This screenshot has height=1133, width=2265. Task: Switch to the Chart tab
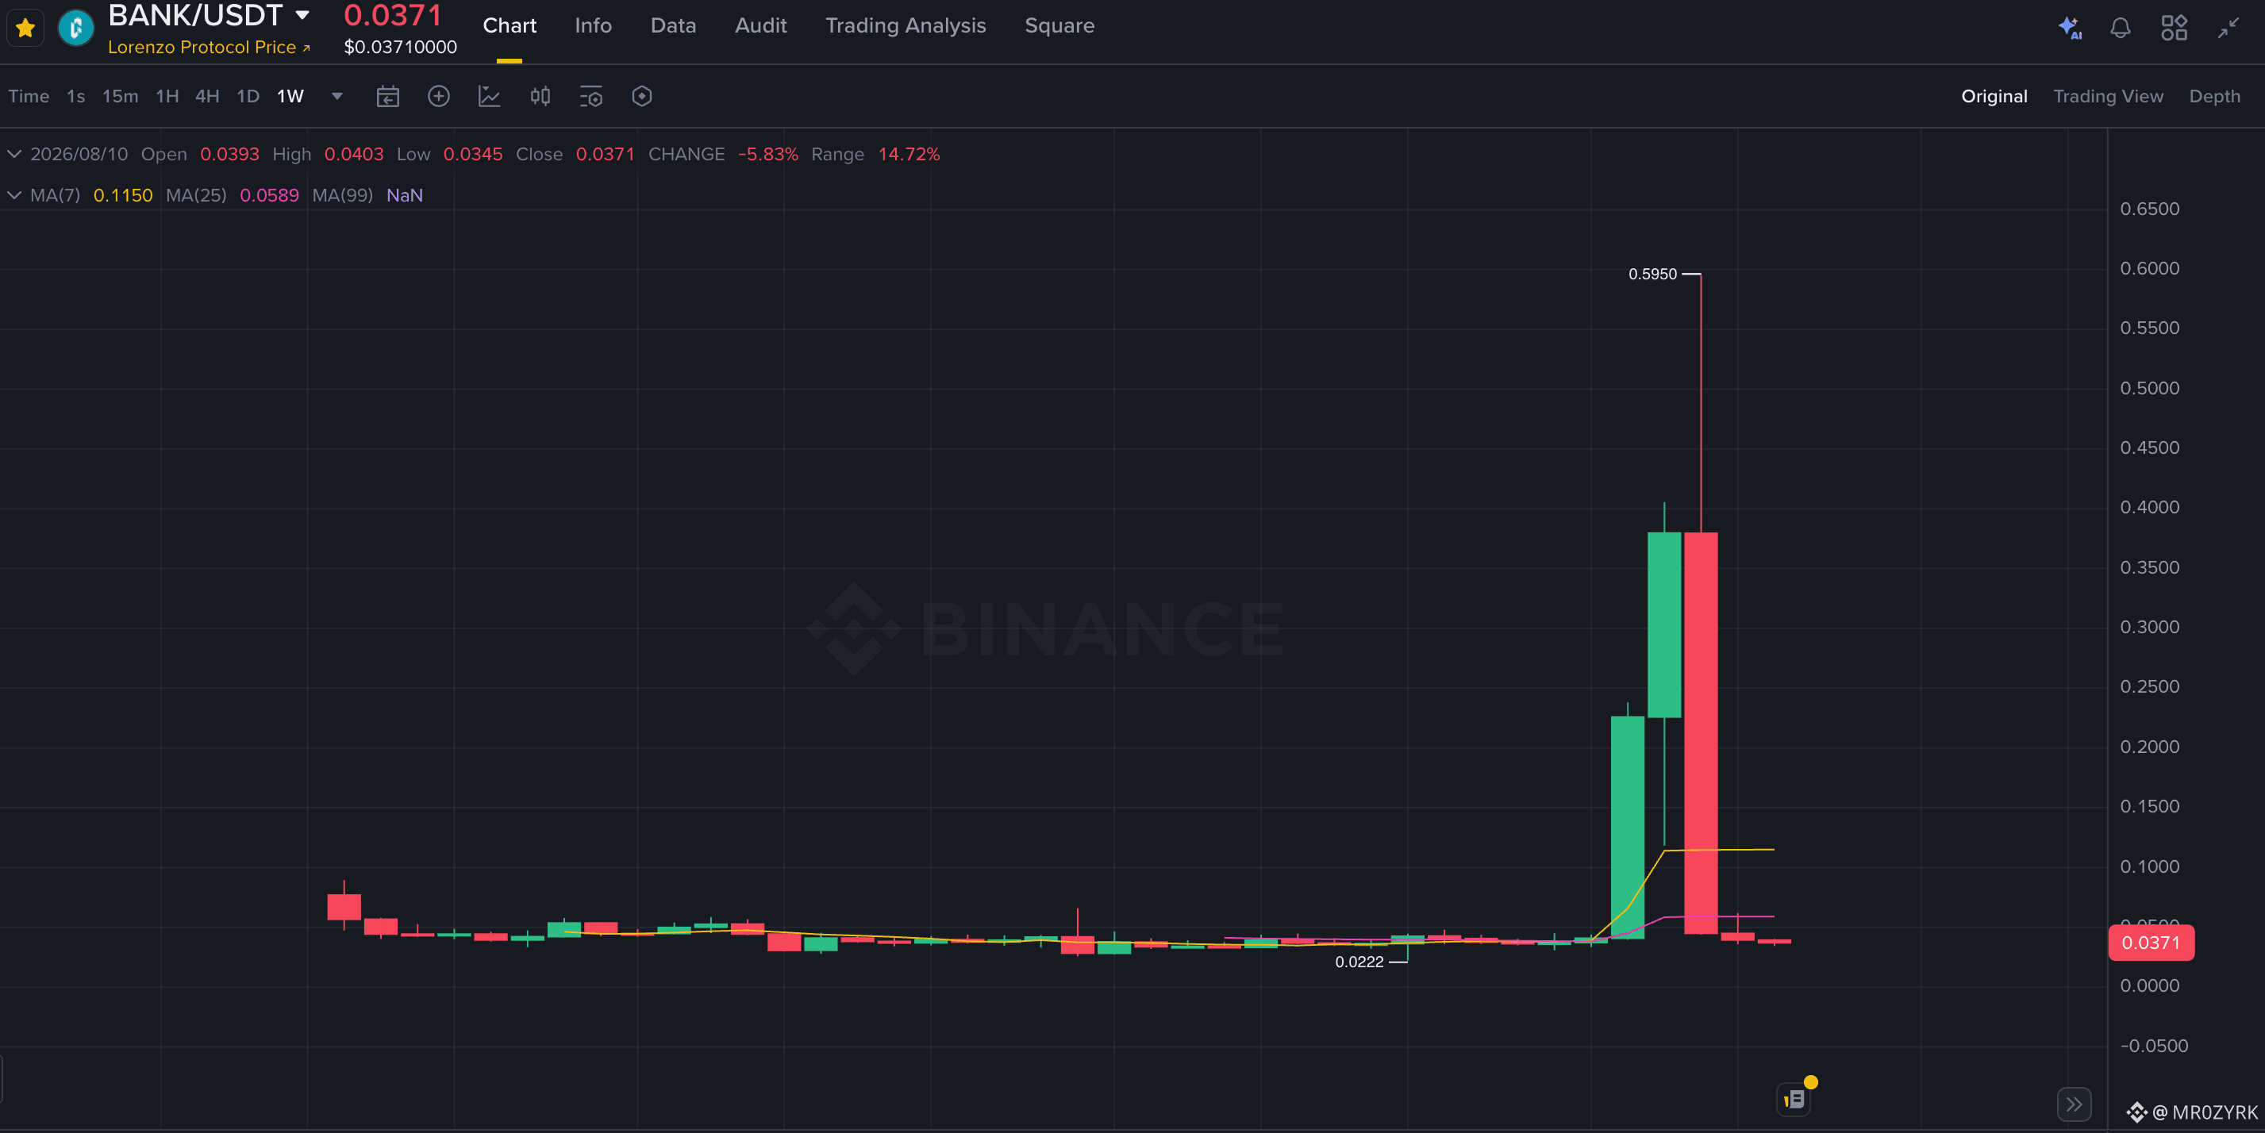(509, 25)
